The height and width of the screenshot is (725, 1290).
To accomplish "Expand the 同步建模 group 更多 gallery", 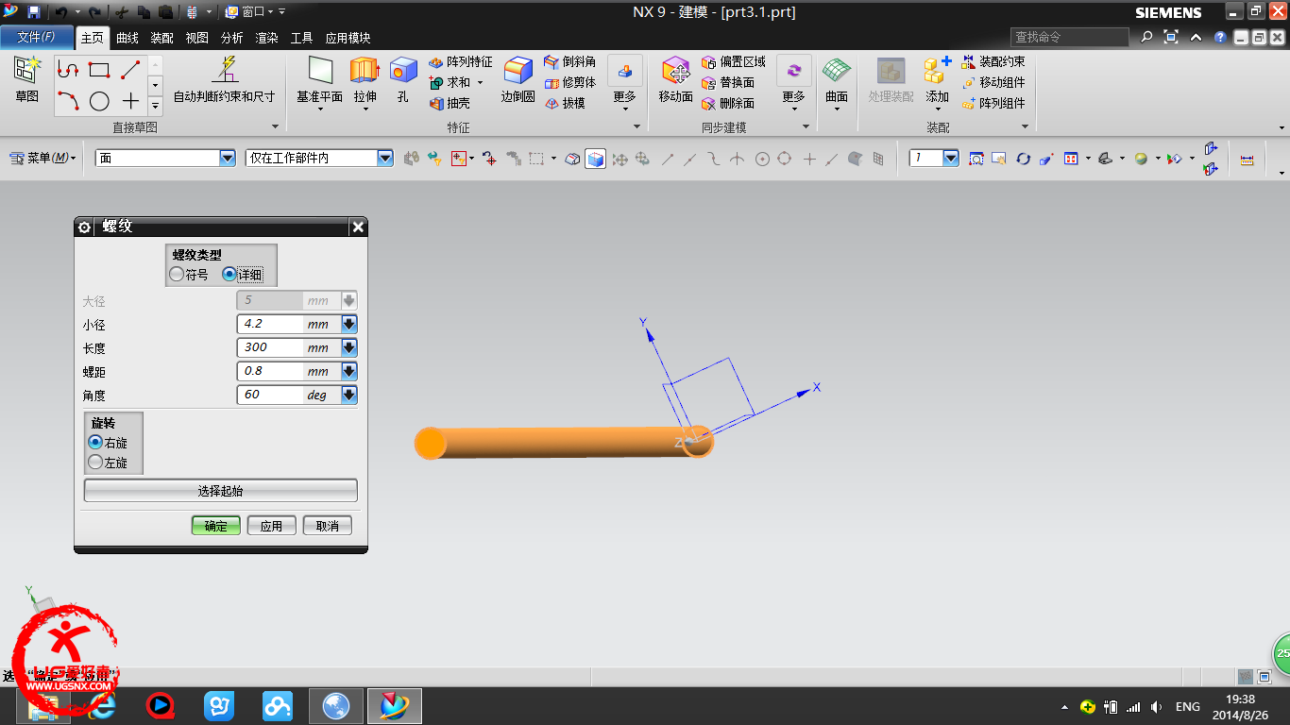I will coord(793,83).
